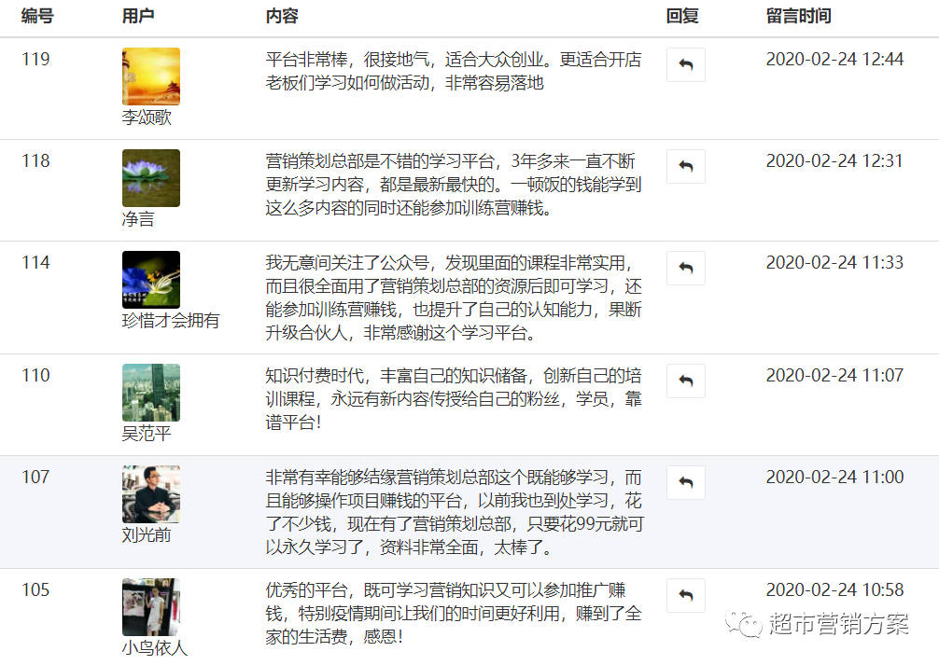Click comment text starting 平台非常棒
This screenshot has width=939, height=665.
[x=454, y=71]
